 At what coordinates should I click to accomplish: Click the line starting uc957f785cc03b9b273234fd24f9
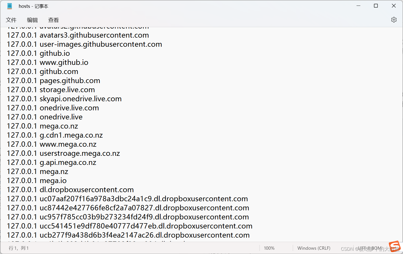[128, 217]
